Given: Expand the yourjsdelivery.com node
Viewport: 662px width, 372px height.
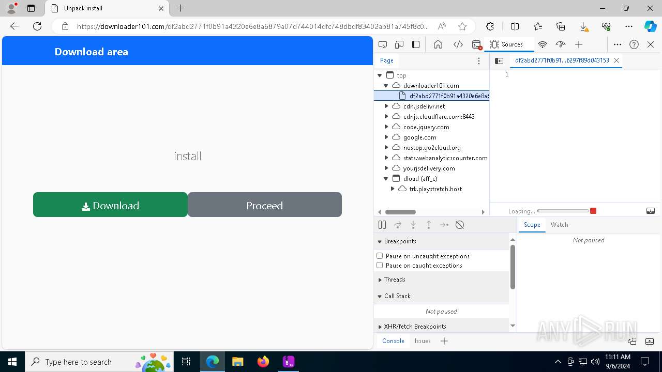Looking at the screenshot, I should click(x=386, y=168).
